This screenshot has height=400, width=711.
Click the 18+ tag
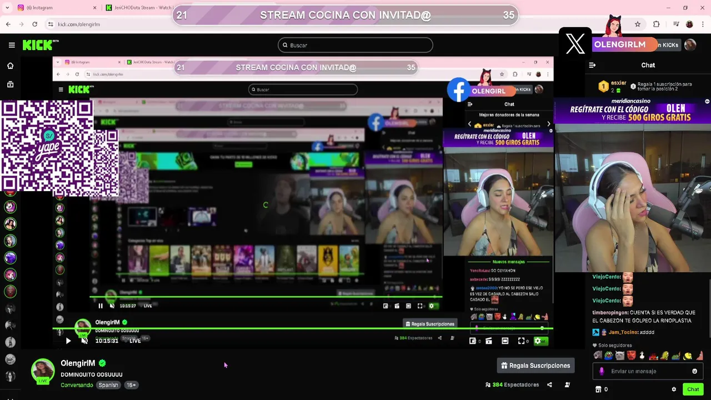(x=131, y=385)
